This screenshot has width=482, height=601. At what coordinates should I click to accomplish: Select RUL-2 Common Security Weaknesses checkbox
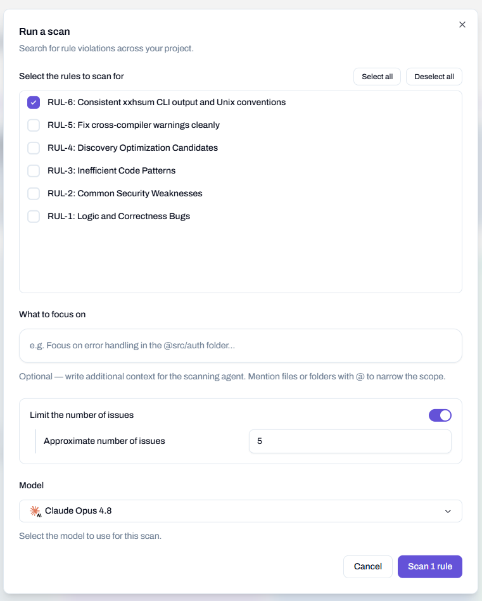click(x=34, y=194)
